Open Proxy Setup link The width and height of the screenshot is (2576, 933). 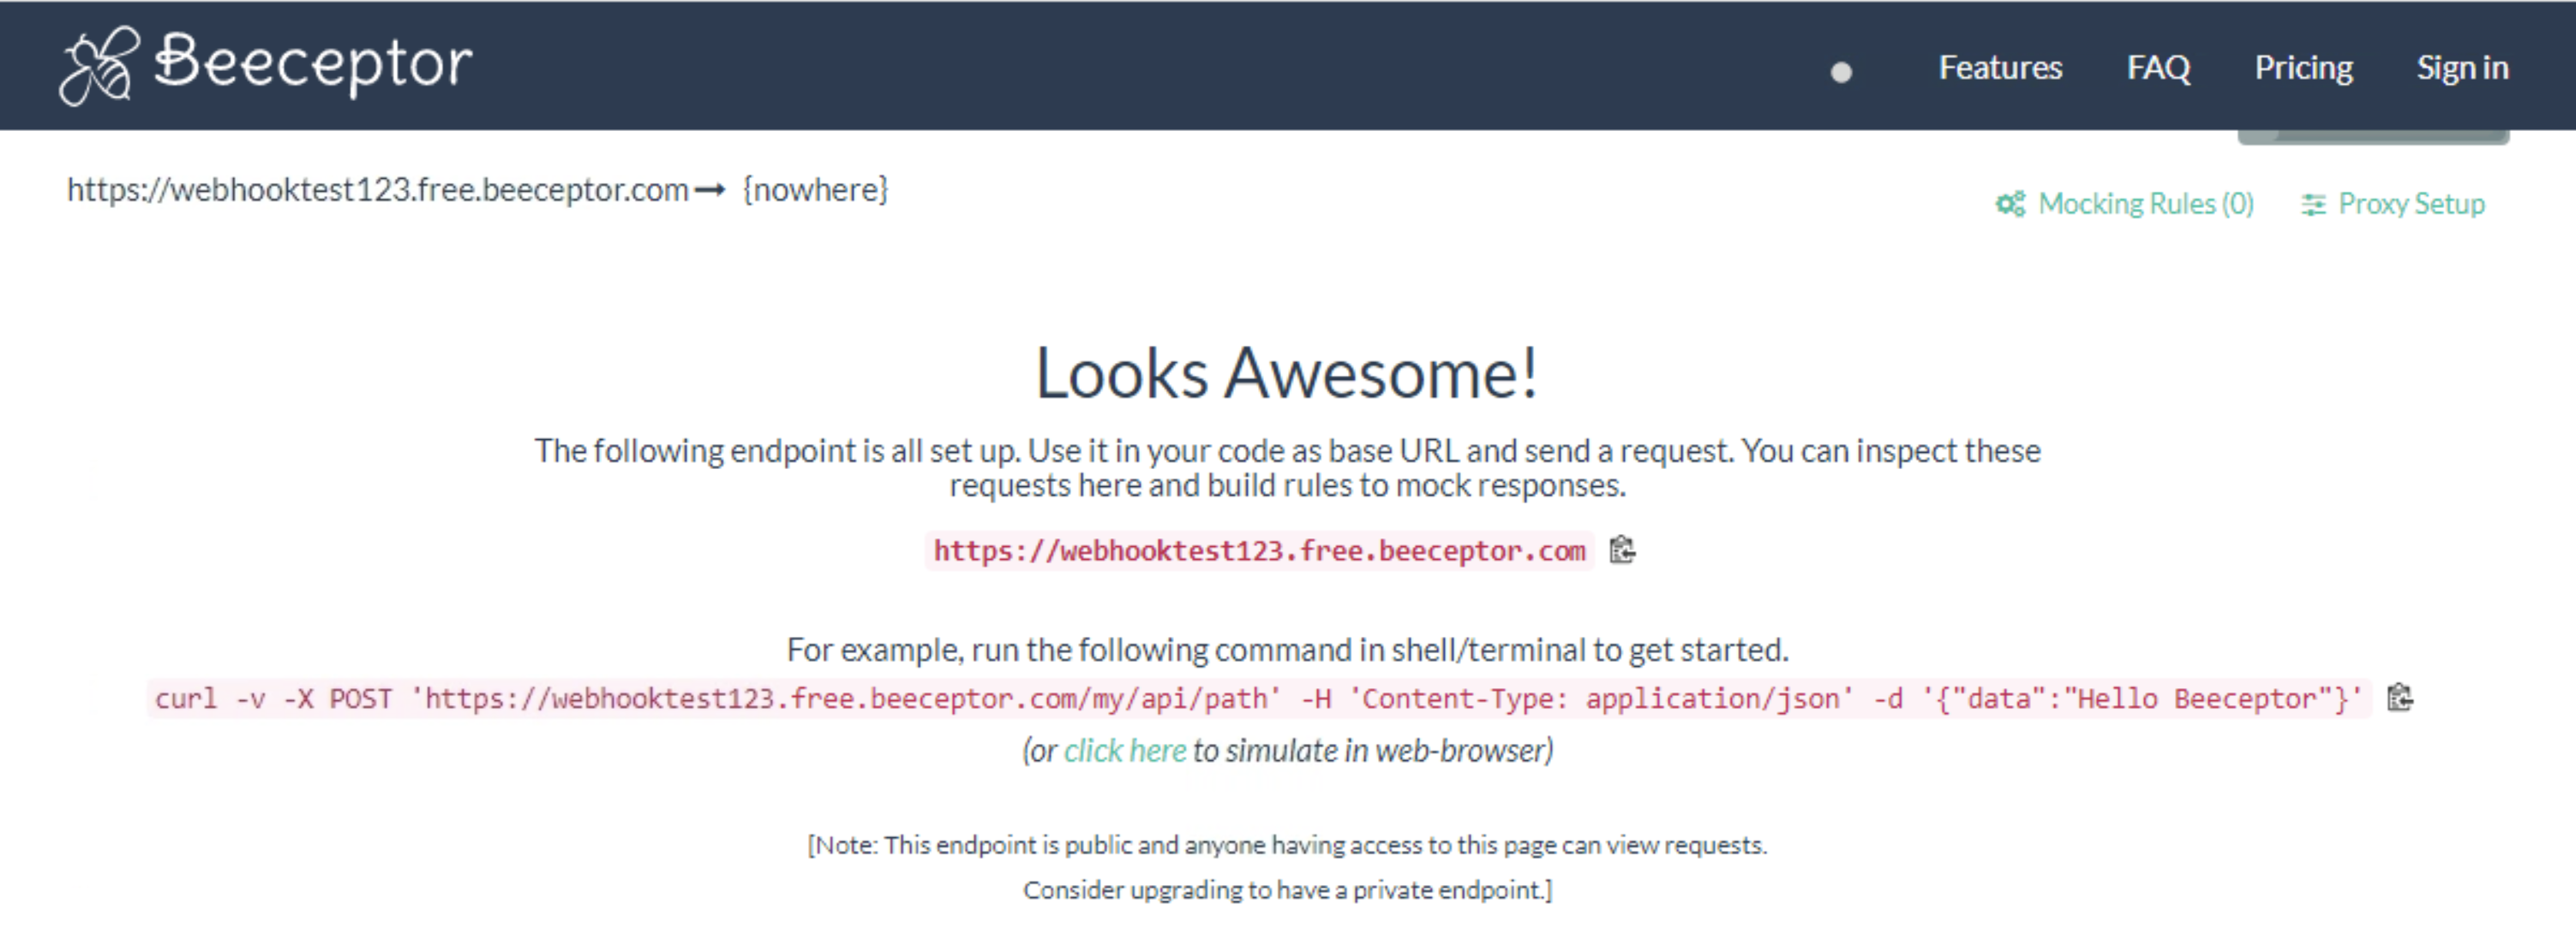pyautogui.click(x=2411, y=204)
